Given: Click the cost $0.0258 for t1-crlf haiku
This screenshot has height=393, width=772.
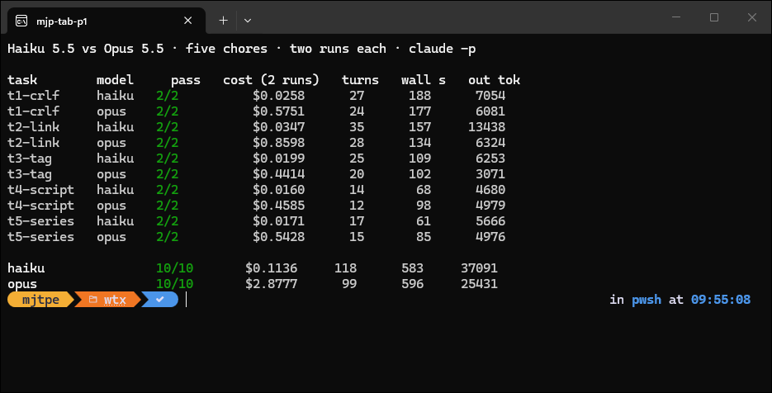Looking at the screenshot, I should (279, 96).
